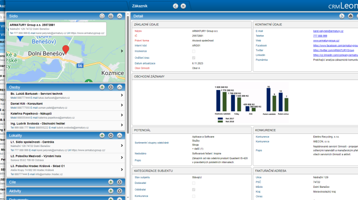
Task: Add a new goal in the Cíle panel
Action: 111,182
